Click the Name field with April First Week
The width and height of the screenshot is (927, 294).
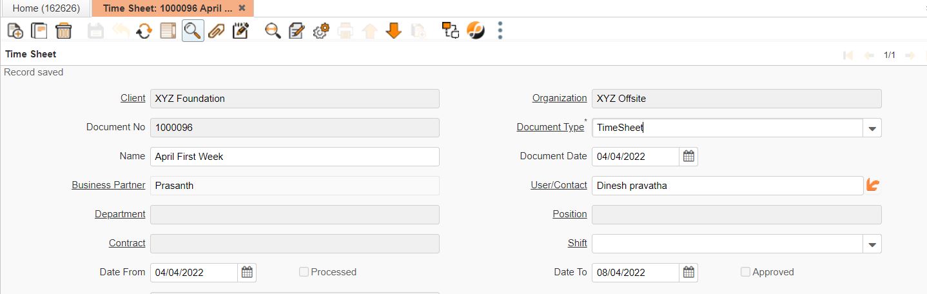pyautogui.click(x=295, y=157)
